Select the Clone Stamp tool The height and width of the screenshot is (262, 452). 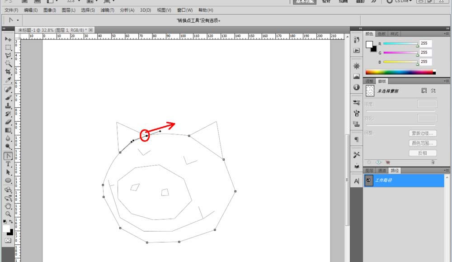(x=8, y=105)
